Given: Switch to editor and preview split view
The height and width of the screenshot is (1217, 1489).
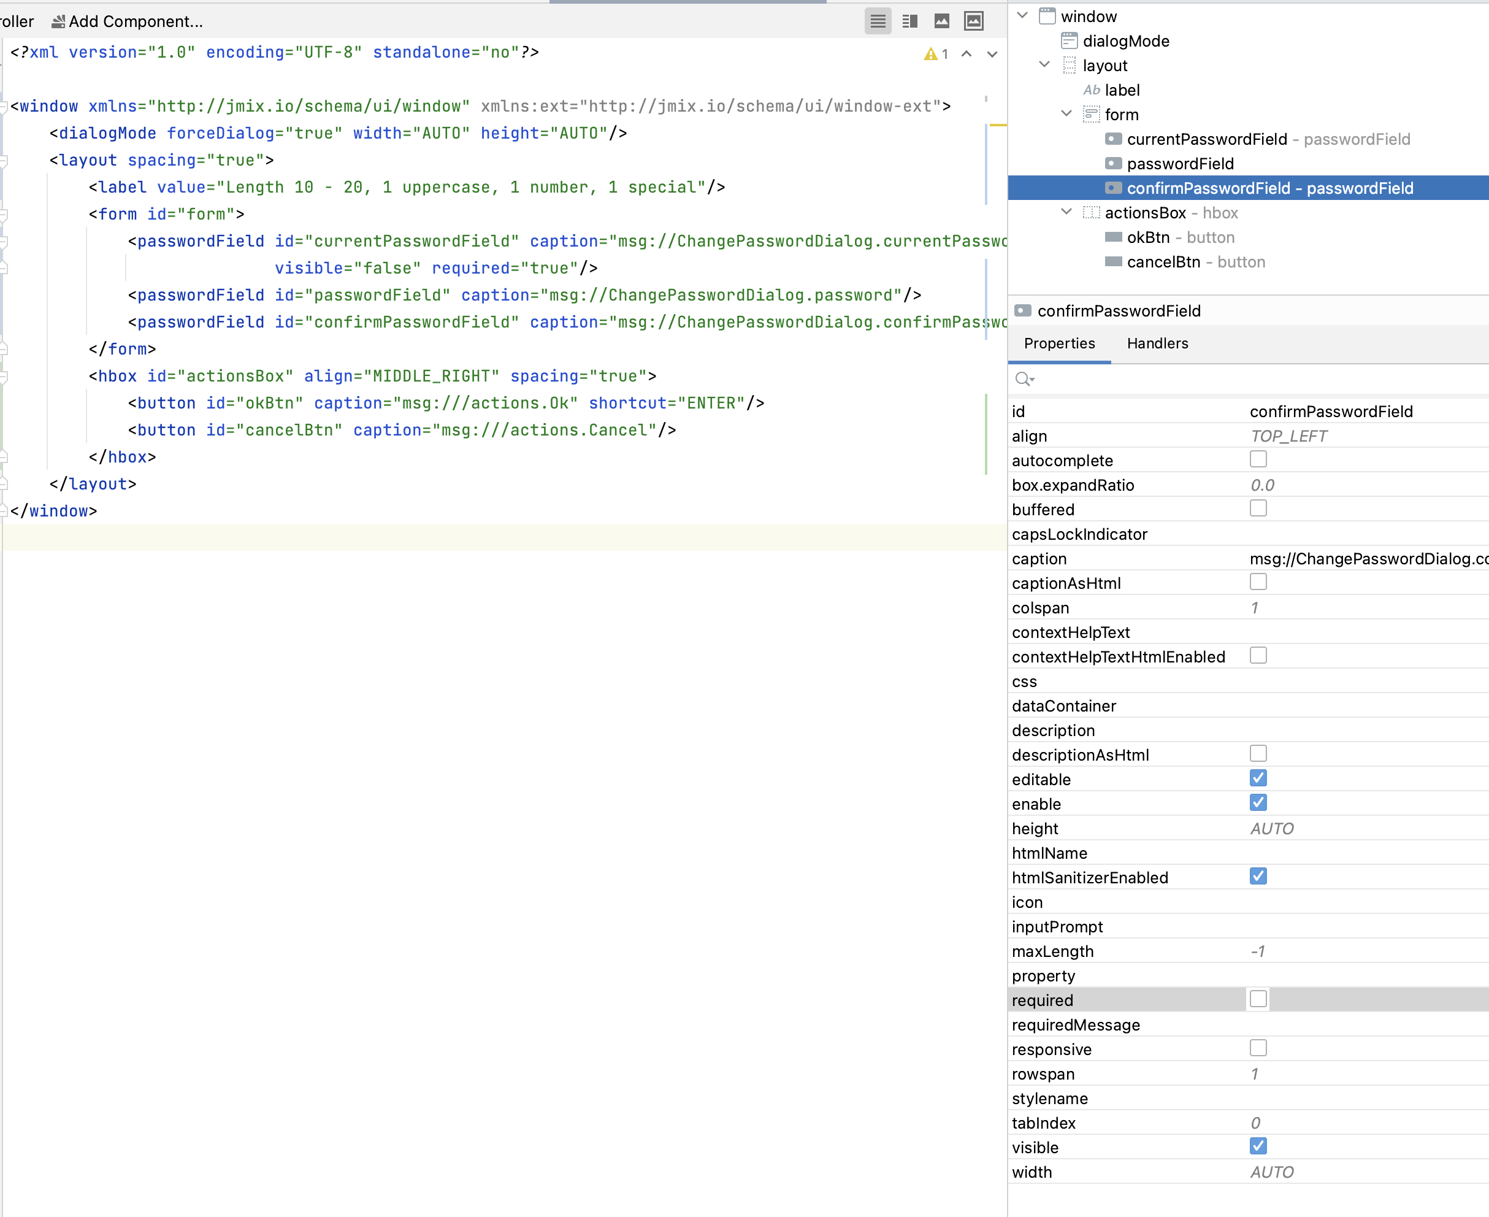Looking at the screenshot, I should click(909, 21).
